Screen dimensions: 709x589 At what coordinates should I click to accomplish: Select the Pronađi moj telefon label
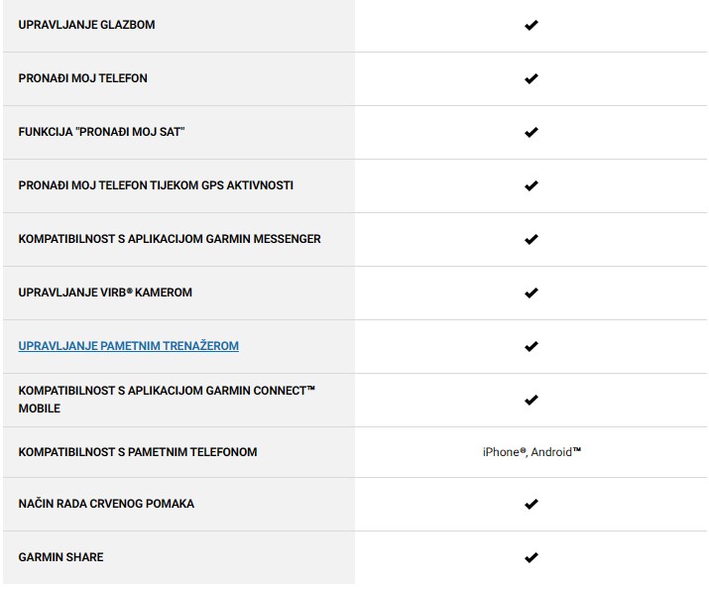82,78
